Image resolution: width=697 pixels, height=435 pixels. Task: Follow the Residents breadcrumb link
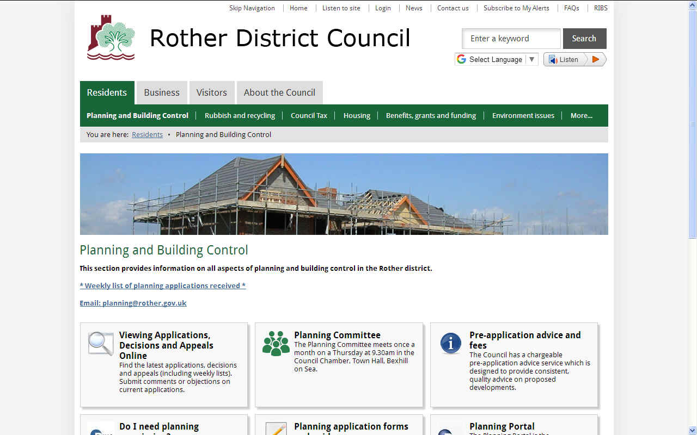coord(147,134)
